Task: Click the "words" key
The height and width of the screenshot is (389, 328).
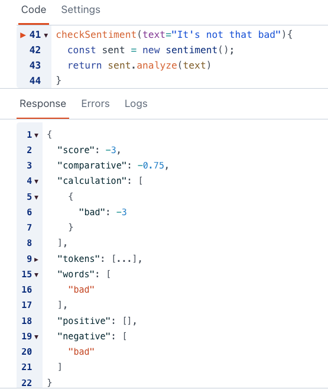Action: coord(76,274)
